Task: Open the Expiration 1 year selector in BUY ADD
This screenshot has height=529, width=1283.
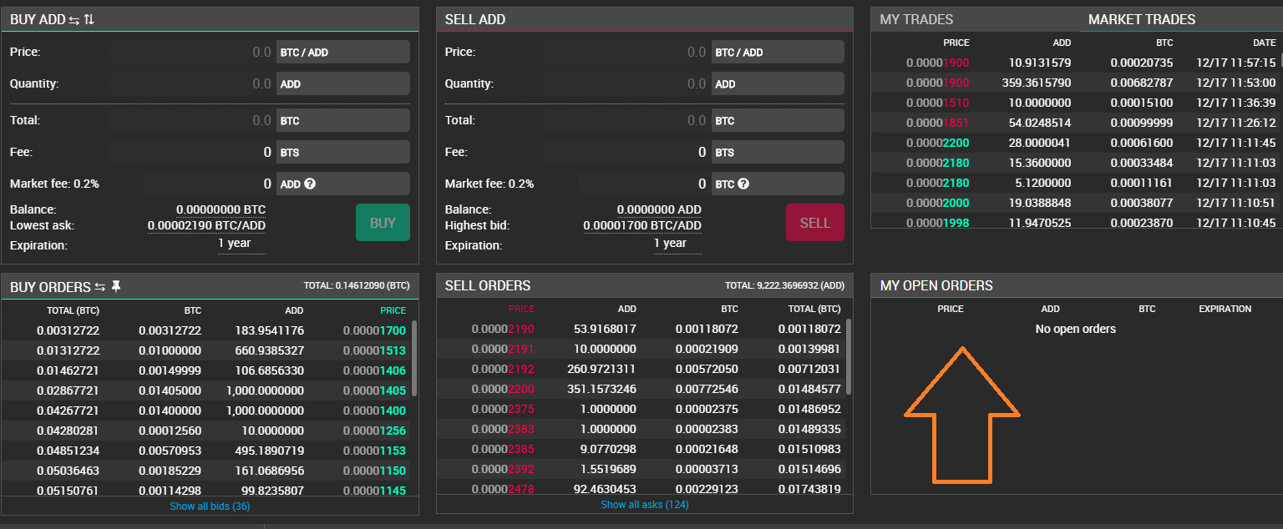Action: pos(241,244)
